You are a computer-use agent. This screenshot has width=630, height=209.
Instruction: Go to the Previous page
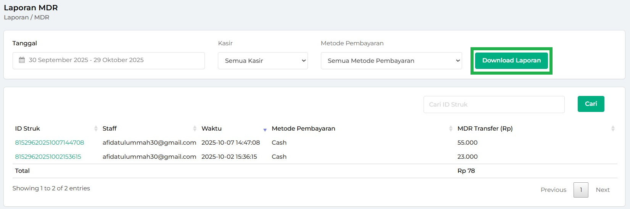(x=553, y=190)
